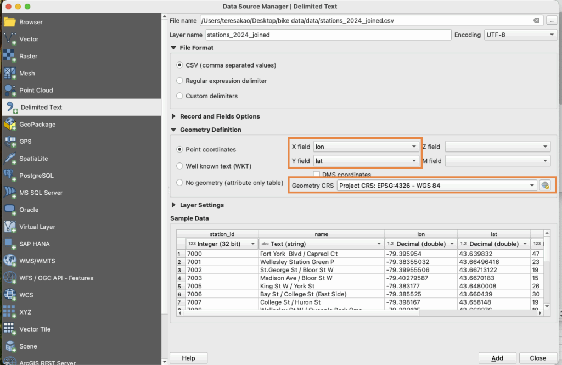
Task: Open the Encoding UTF-8 dropdown
Action: pos(520,35)
